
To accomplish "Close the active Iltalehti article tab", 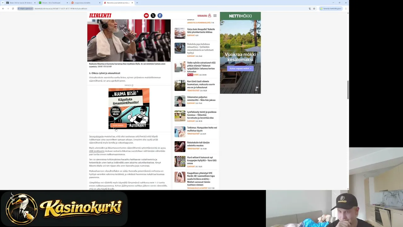I will (x=132, y=3).
